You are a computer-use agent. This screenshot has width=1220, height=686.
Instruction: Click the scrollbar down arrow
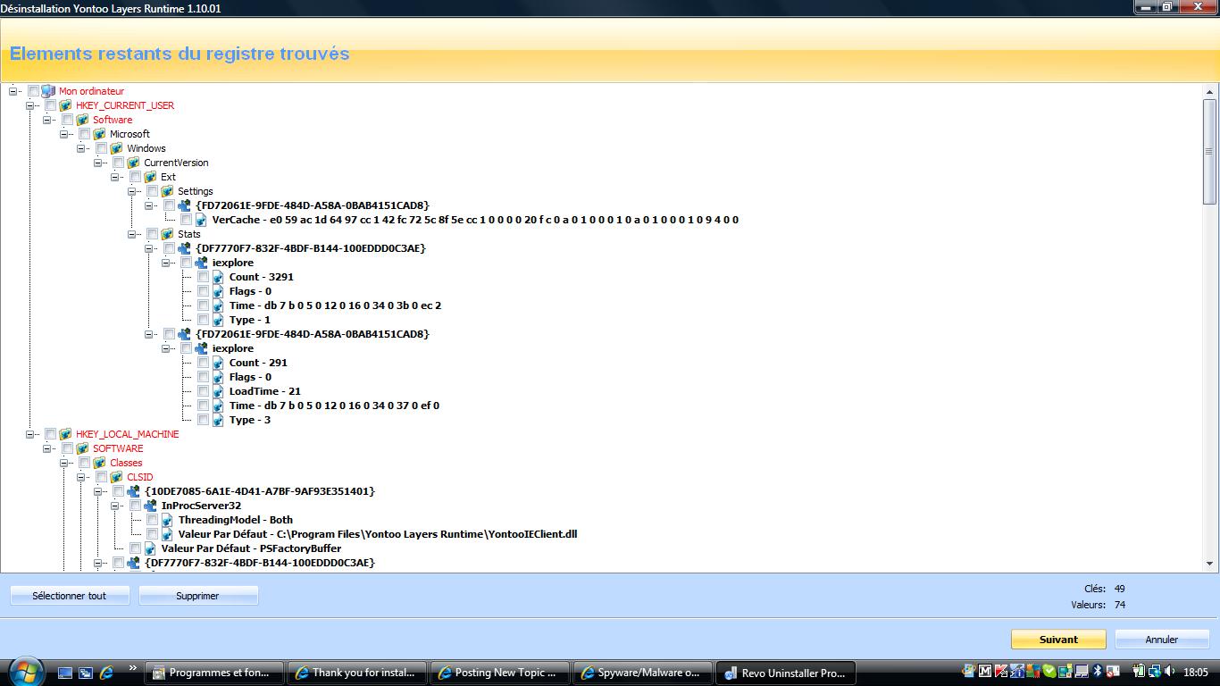(1211, 564)
